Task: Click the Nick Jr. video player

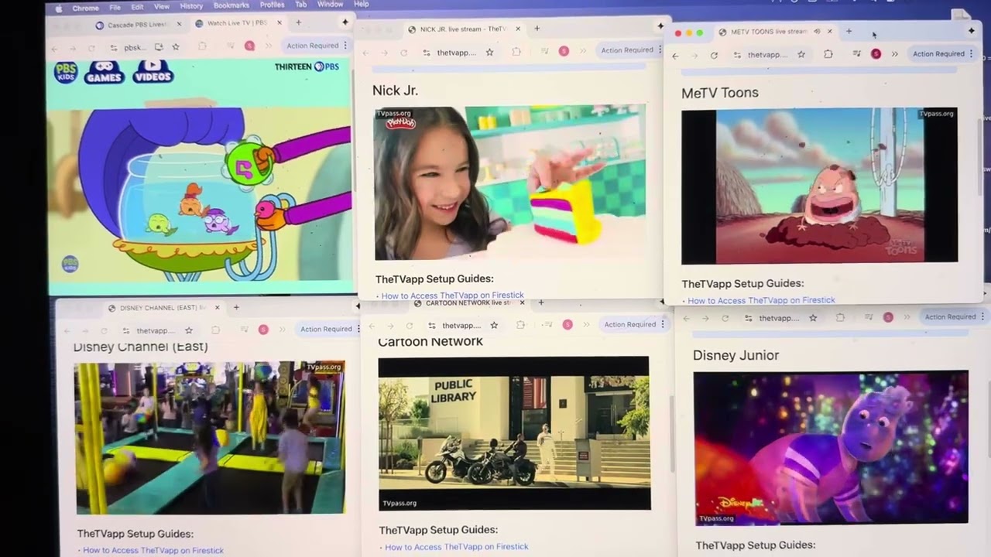Action: pos(510,183)
